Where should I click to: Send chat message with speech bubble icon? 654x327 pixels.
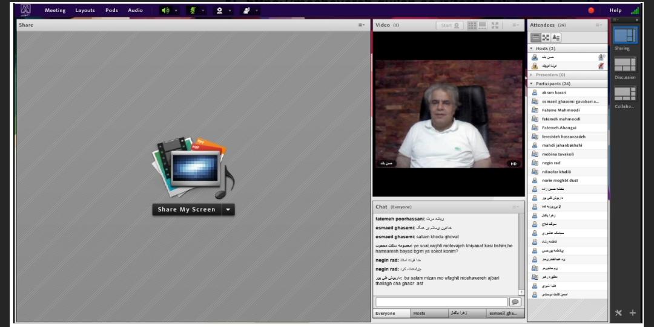pos(515,302)
